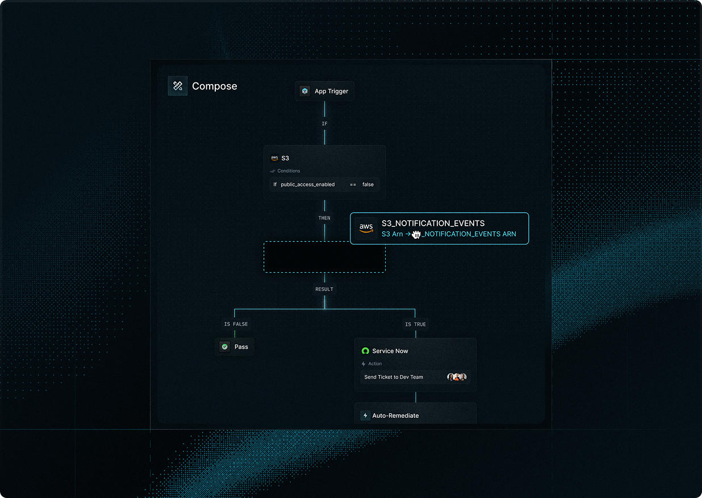Click the RESULT connector label

click(324, 289)
